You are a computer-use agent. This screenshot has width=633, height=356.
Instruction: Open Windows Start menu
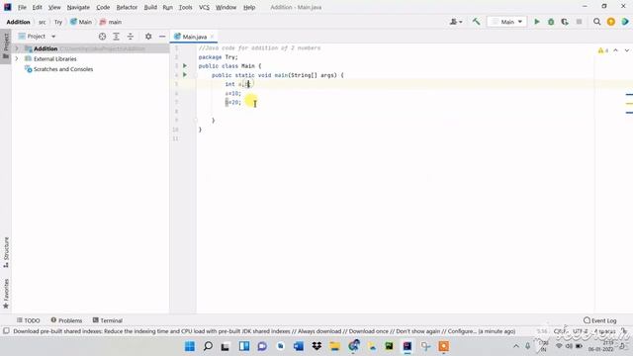pos(189,346)
